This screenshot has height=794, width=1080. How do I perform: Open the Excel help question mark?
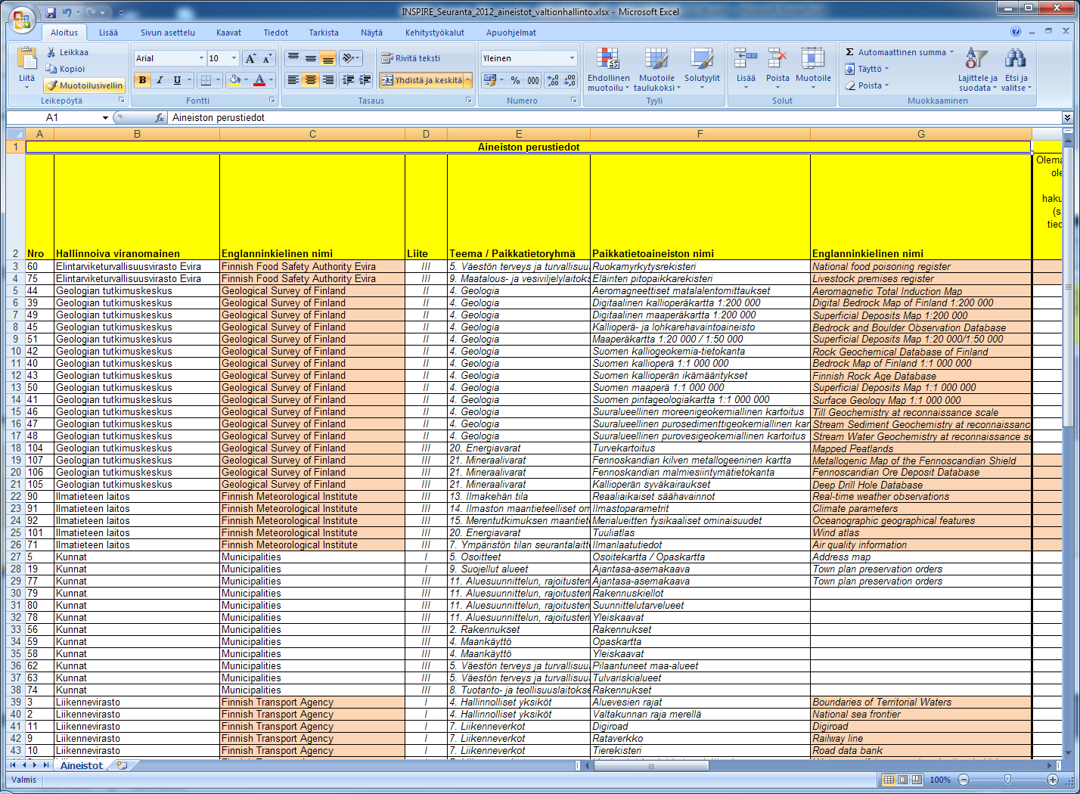coord(1016,32)
